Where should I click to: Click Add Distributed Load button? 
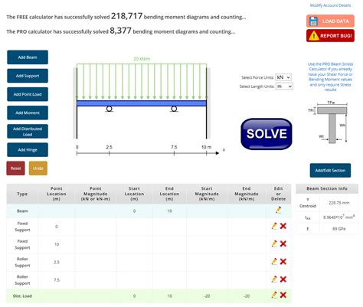point(28,132)
